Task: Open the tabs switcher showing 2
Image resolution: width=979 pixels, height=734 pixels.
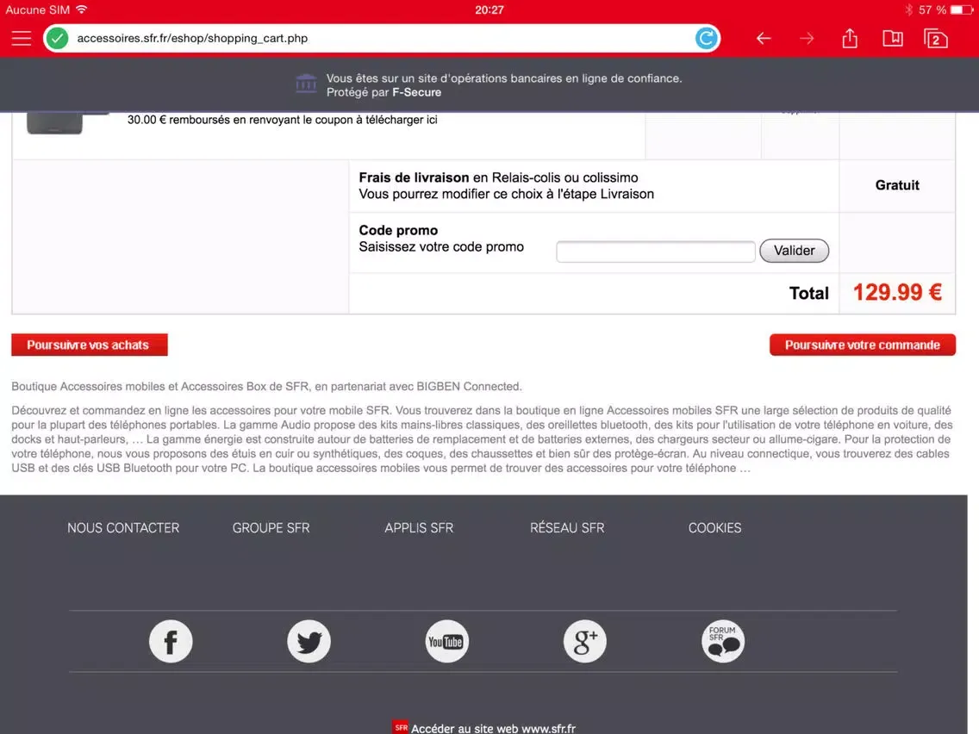Action: tap(936, 39)
